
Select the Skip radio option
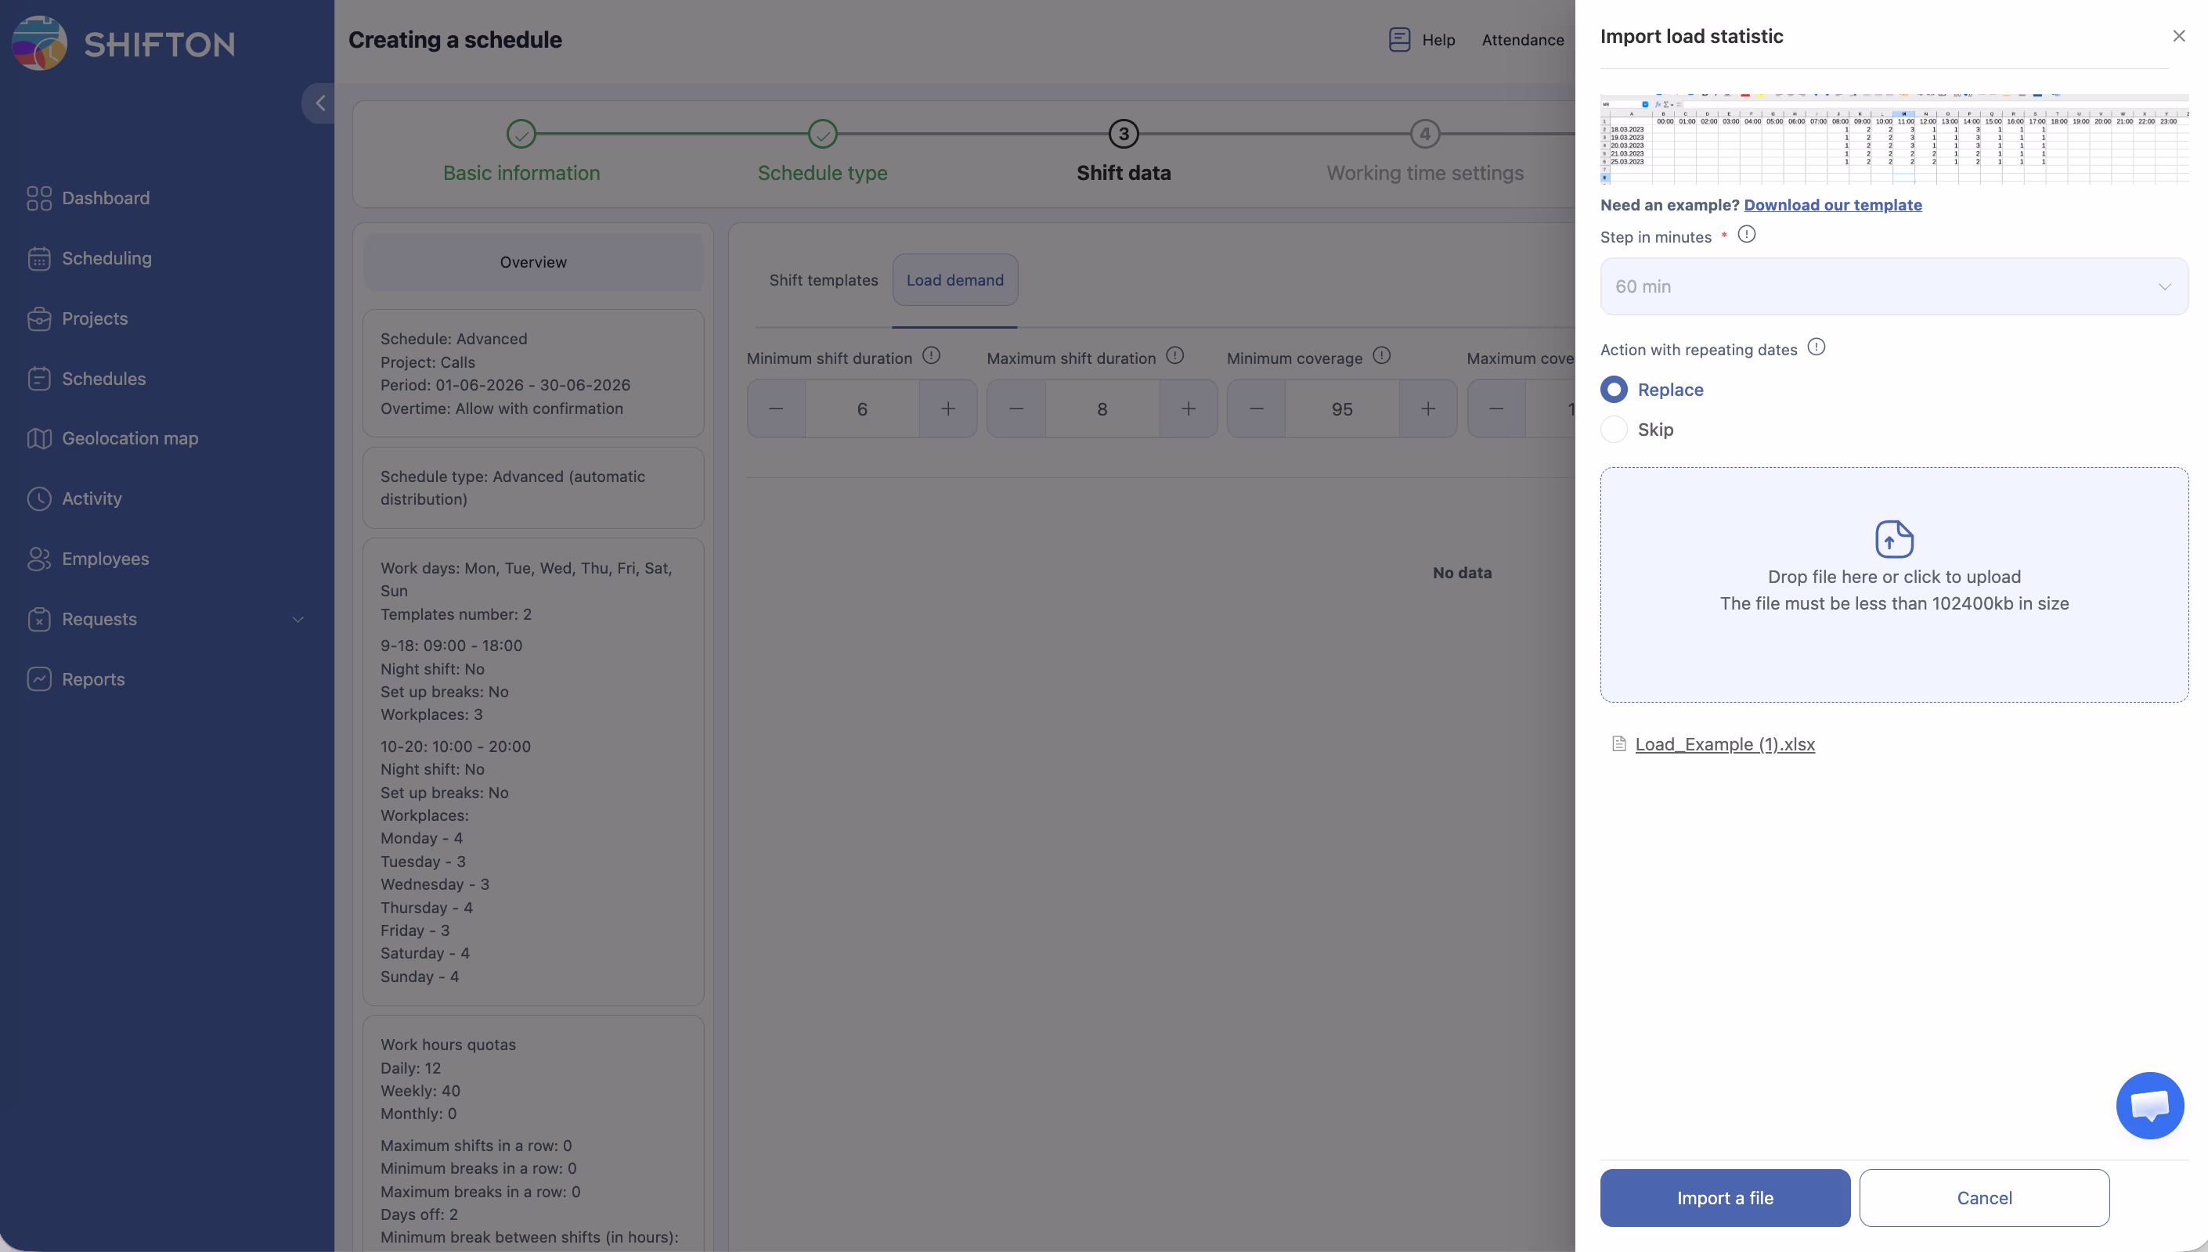tap(1614, 429)
